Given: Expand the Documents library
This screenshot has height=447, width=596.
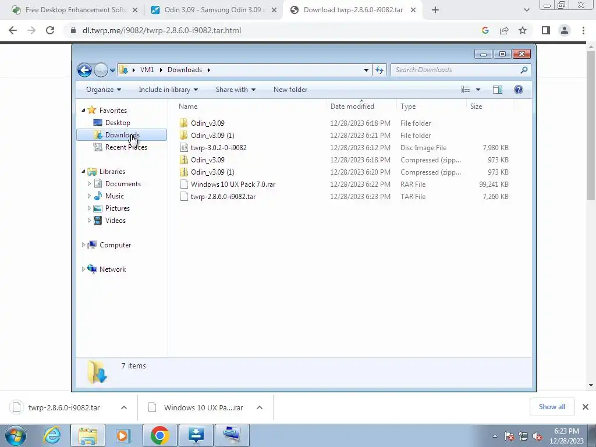Looking at the screenshot, I should 89,184.
